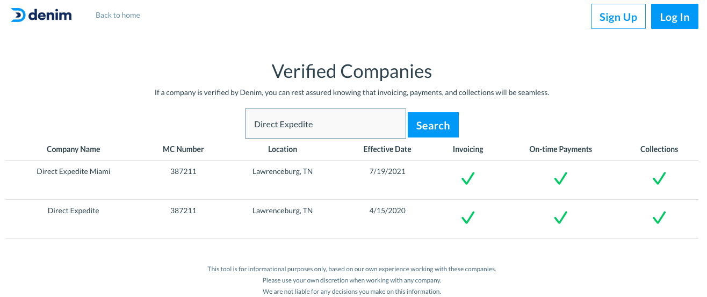707x297 pixels.
Task: Click the Direct Expedite Miami company name
Action: (74, 172)
